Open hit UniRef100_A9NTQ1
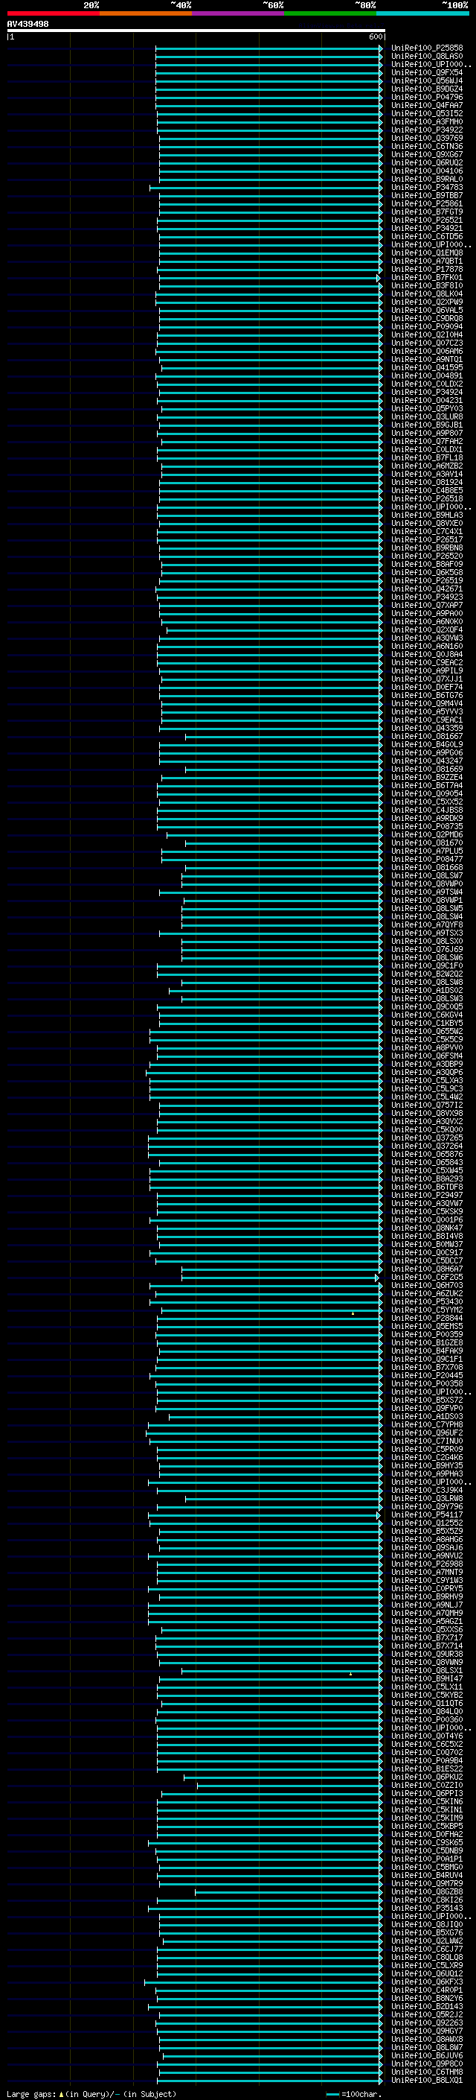This screenshot has width=476, height=2100. 426,360
